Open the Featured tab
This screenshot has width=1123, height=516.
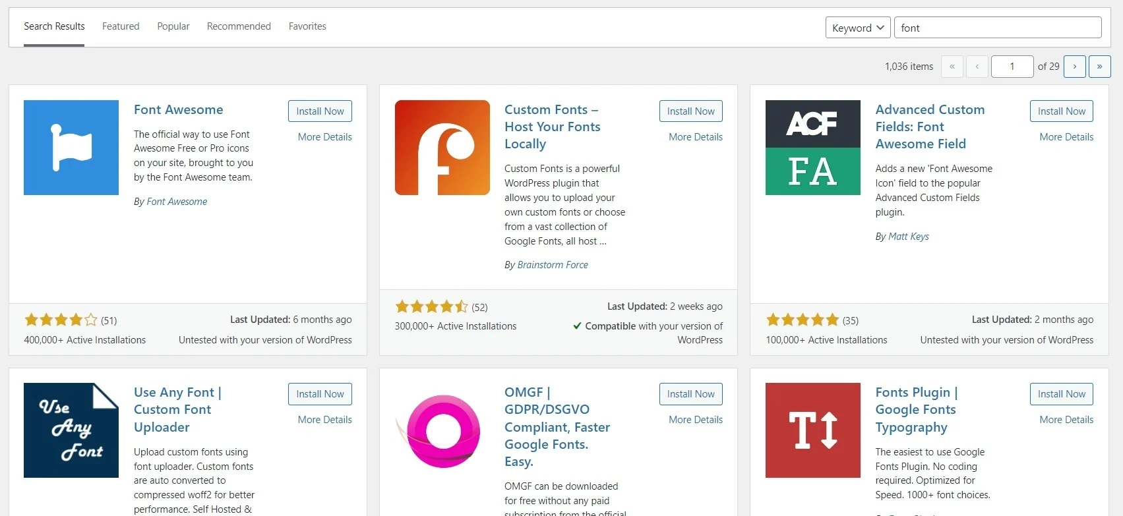[121, 26]
